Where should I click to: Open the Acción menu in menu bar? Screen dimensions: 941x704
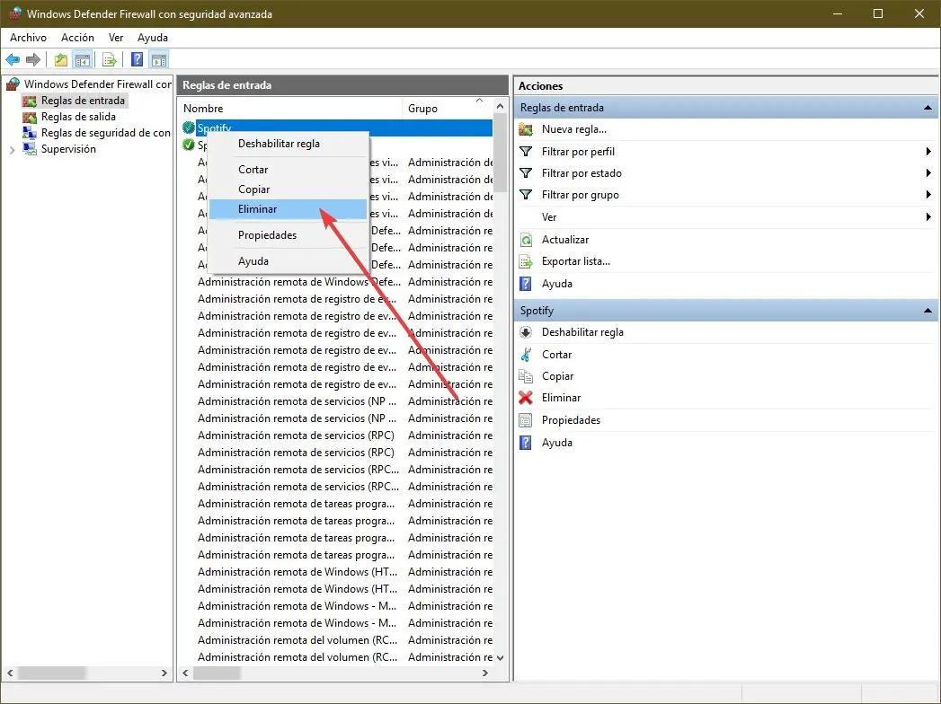tap(77, 38)
